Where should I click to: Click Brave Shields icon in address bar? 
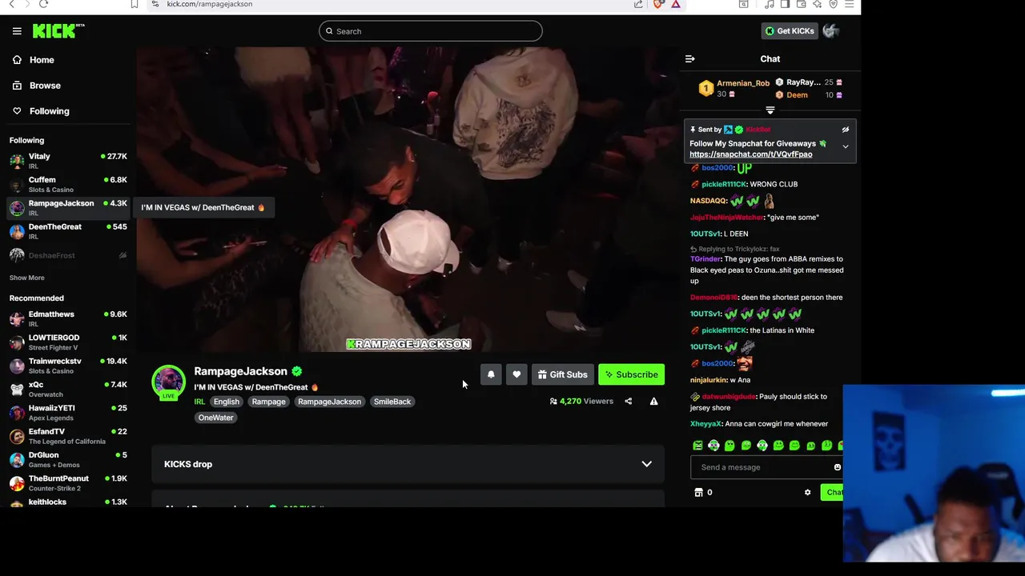click(658, 4)
